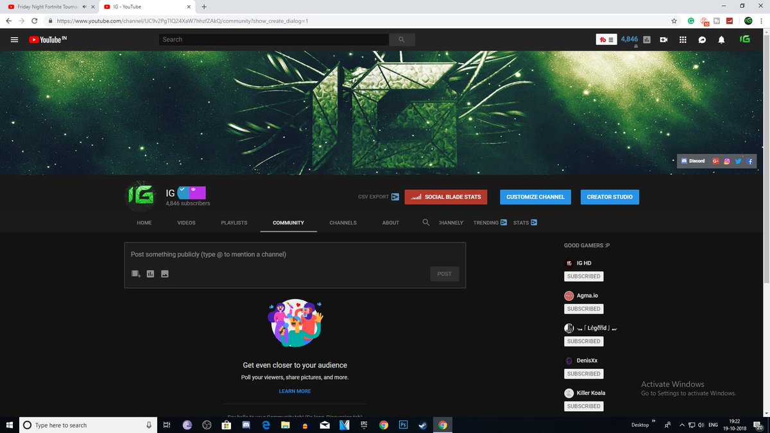Go to the Videos channel tab
This screenshot has height=433, width=770.
(186, 223)
